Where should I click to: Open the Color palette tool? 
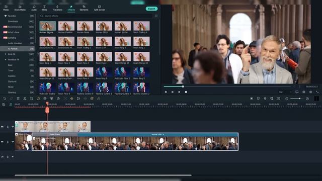click(45, 99)
